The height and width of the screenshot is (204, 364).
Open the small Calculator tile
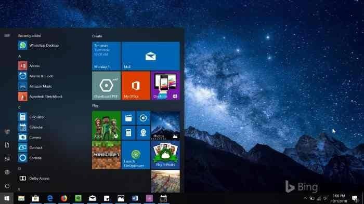(128, 133)
